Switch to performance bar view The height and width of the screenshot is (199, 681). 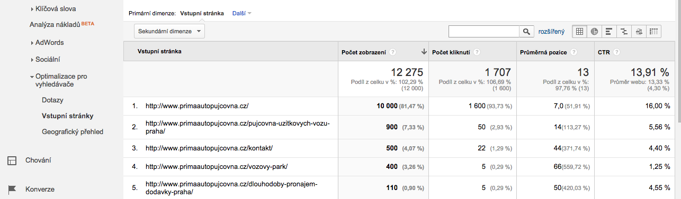pyautogui.click(x=610, y=32)
